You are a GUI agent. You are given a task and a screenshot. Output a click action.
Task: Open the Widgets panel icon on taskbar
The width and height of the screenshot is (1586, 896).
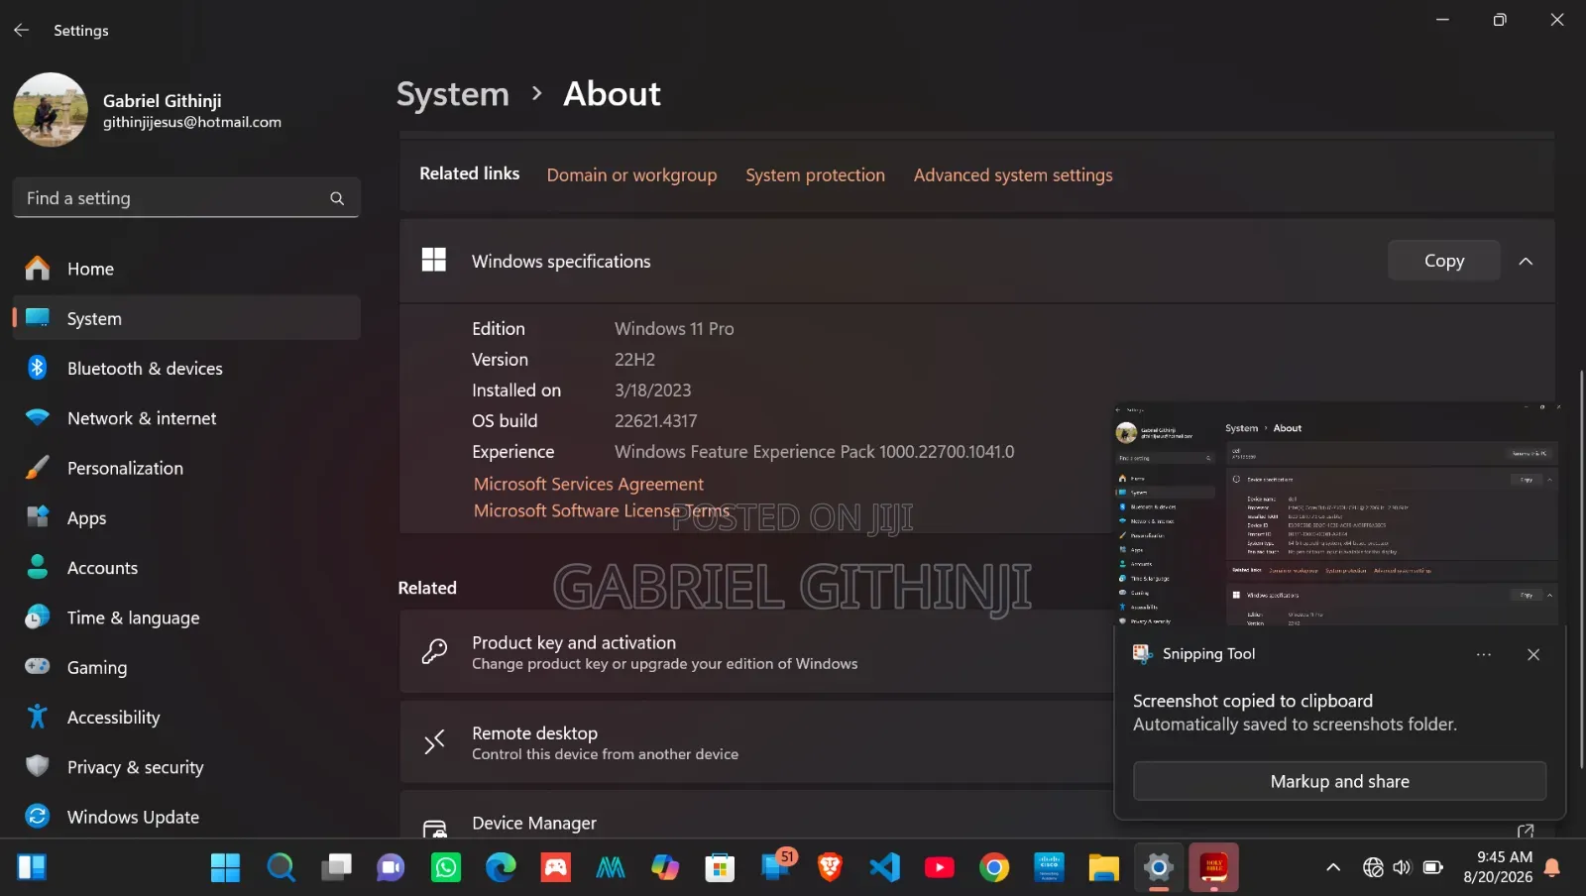coord(32,868)
